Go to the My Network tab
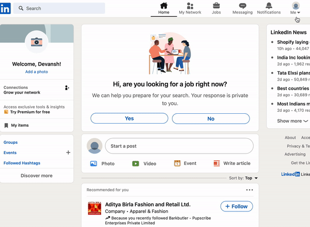Screen dimensions: 310x227 click(190, 8)
